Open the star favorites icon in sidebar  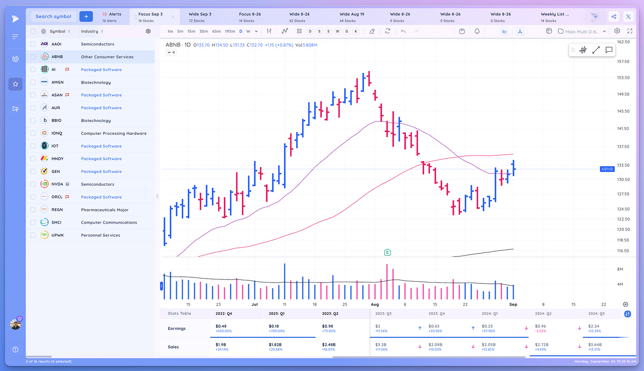15,84
